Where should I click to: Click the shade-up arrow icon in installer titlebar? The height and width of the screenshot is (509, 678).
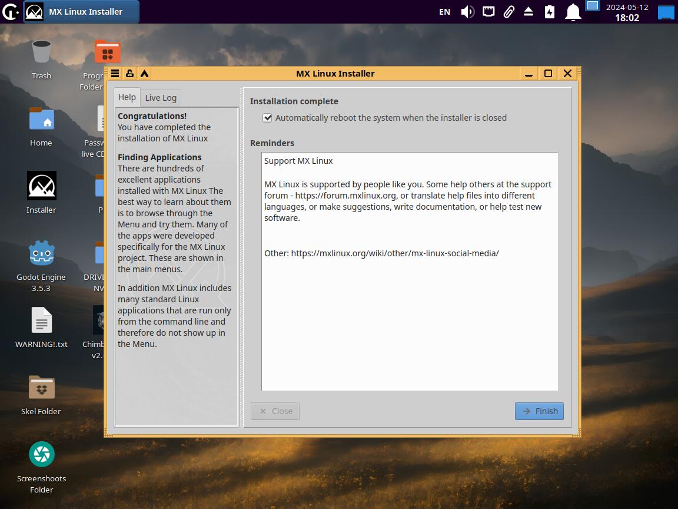tap(144, 74)
